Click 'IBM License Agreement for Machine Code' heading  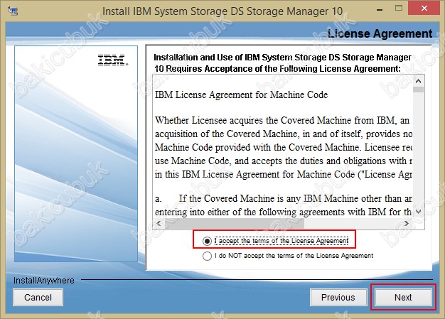click(x=241, y=94)
